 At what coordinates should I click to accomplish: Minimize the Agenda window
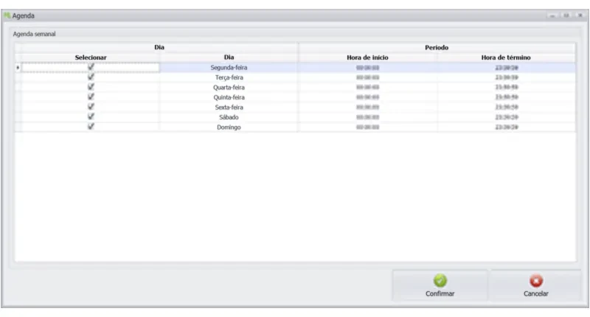[552, 15]
